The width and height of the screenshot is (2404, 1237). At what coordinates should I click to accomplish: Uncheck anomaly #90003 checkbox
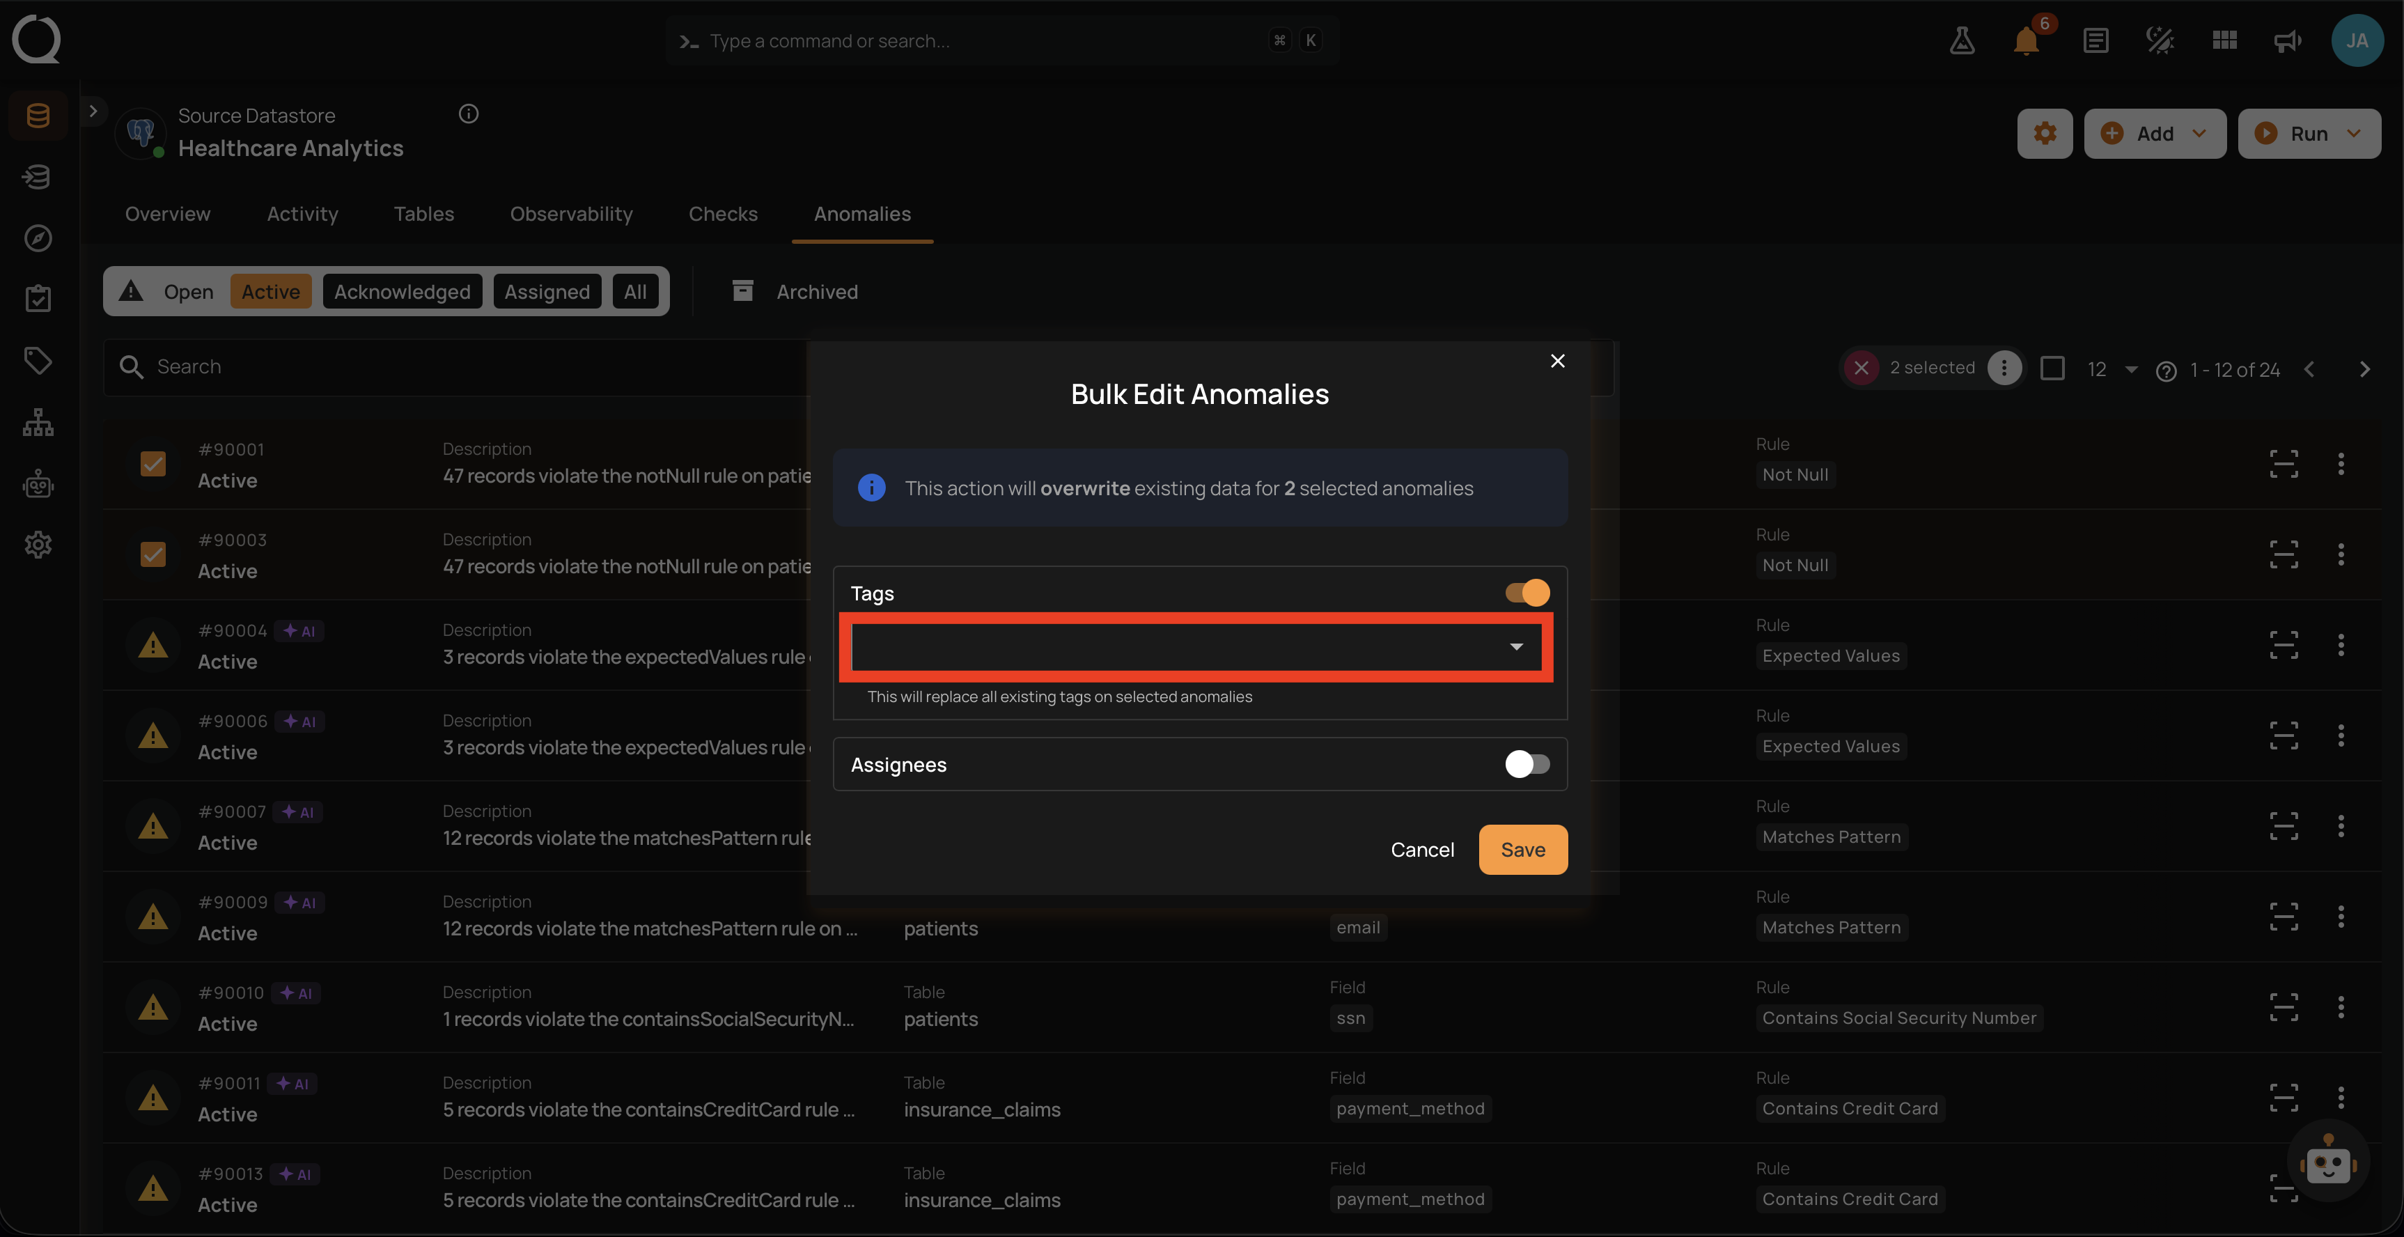click(153, 554)
